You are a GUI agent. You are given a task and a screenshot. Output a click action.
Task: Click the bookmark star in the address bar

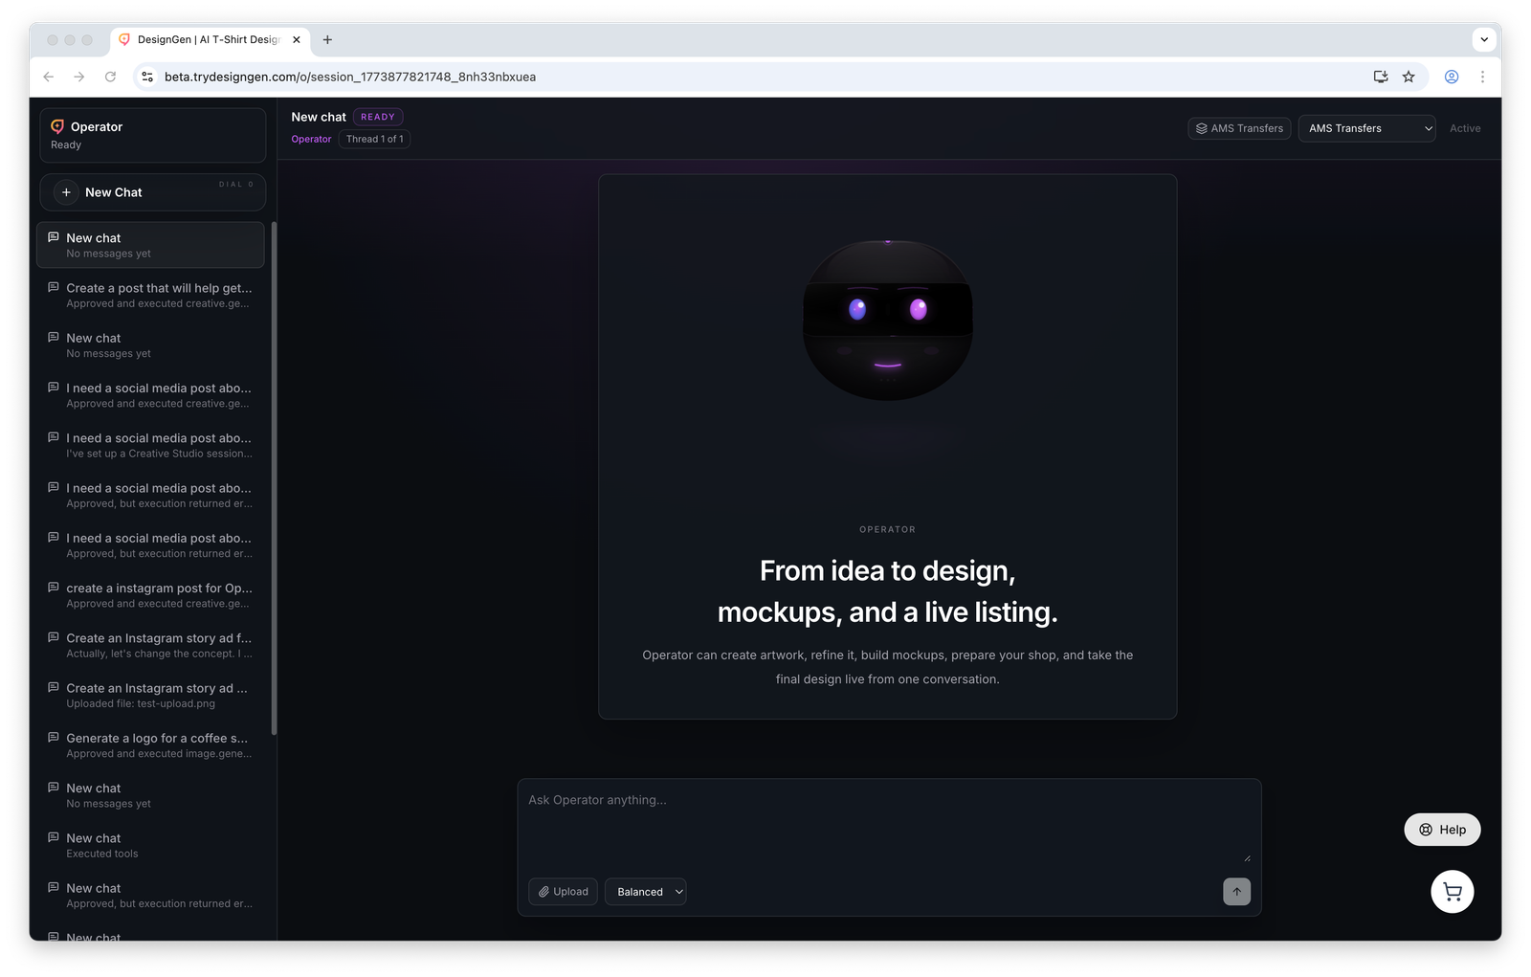click(x=1409, y=77)
